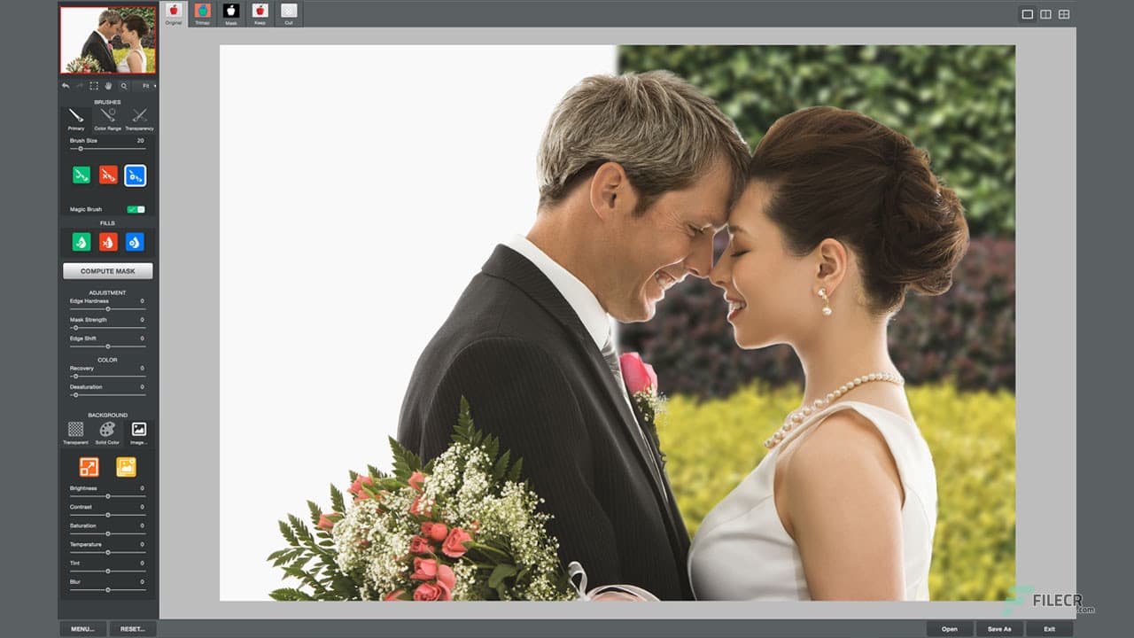Open the MENU... button

pos(83,629)
